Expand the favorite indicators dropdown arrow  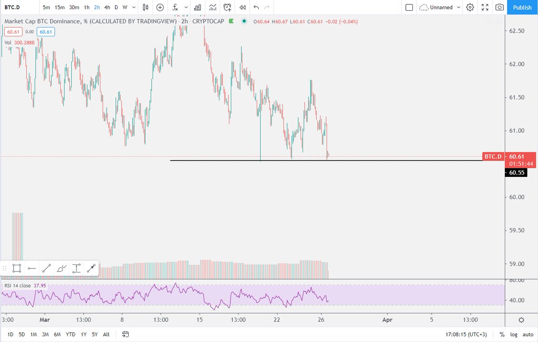click(x=186, y=7)
